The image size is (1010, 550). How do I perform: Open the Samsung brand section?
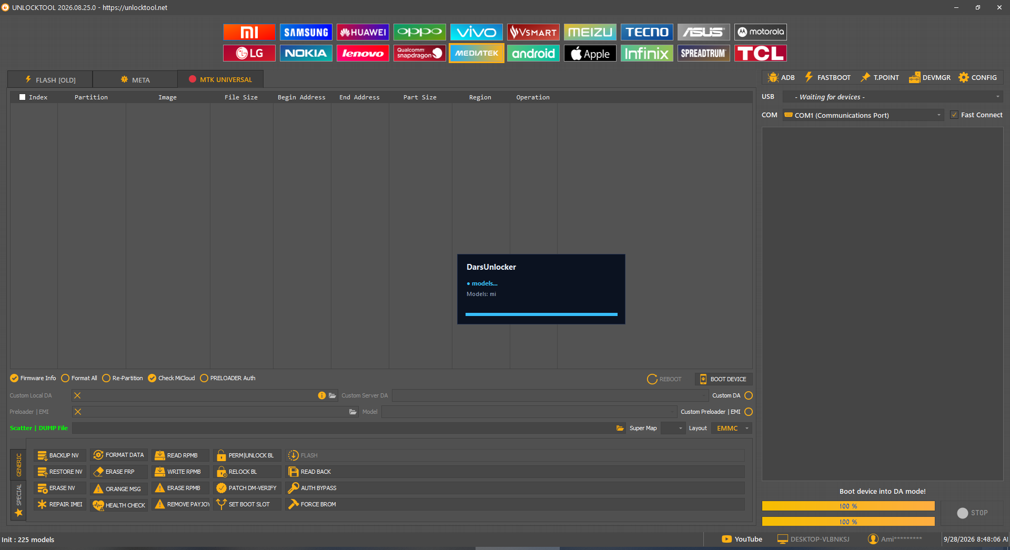pyautogui.click(x=306, y=32)
